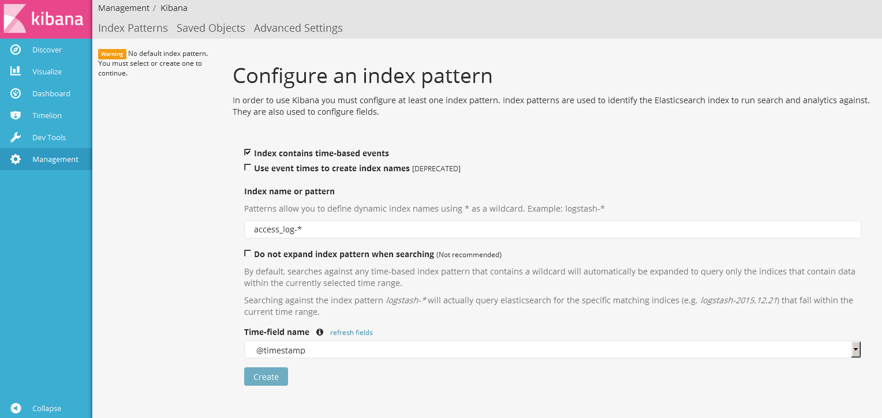Open Dev Tools via wrench icon
882x418 pixels.
[16, 137]
